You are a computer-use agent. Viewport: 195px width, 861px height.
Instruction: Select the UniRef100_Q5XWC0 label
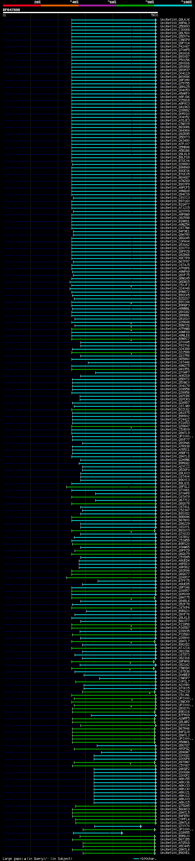pos(175,382)
